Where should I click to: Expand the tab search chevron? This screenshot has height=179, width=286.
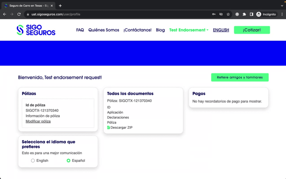[x=282, y=6]
